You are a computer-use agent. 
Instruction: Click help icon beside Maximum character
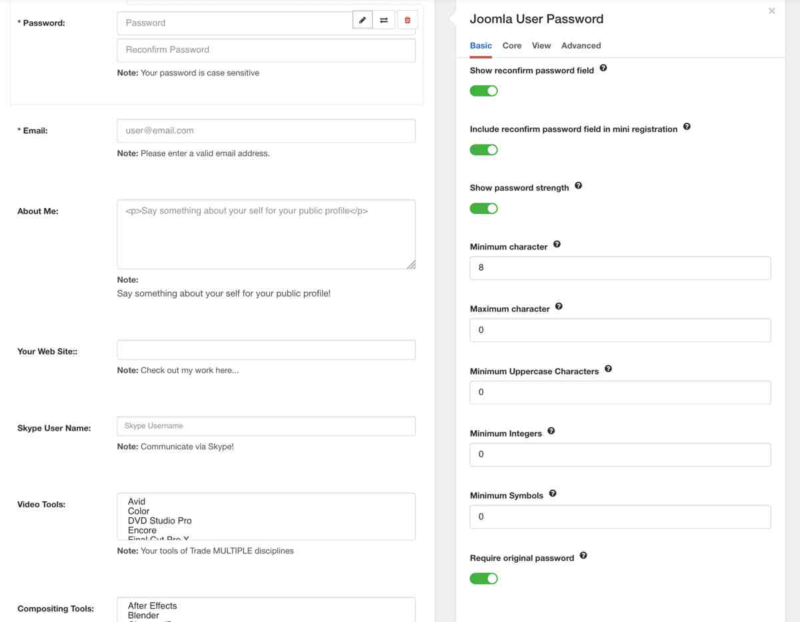[x=559, y=307]
